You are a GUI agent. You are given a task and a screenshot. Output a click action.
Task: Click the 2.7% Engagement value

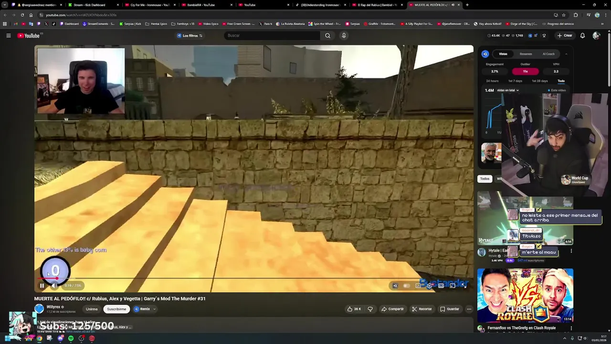tap(495, 71)
